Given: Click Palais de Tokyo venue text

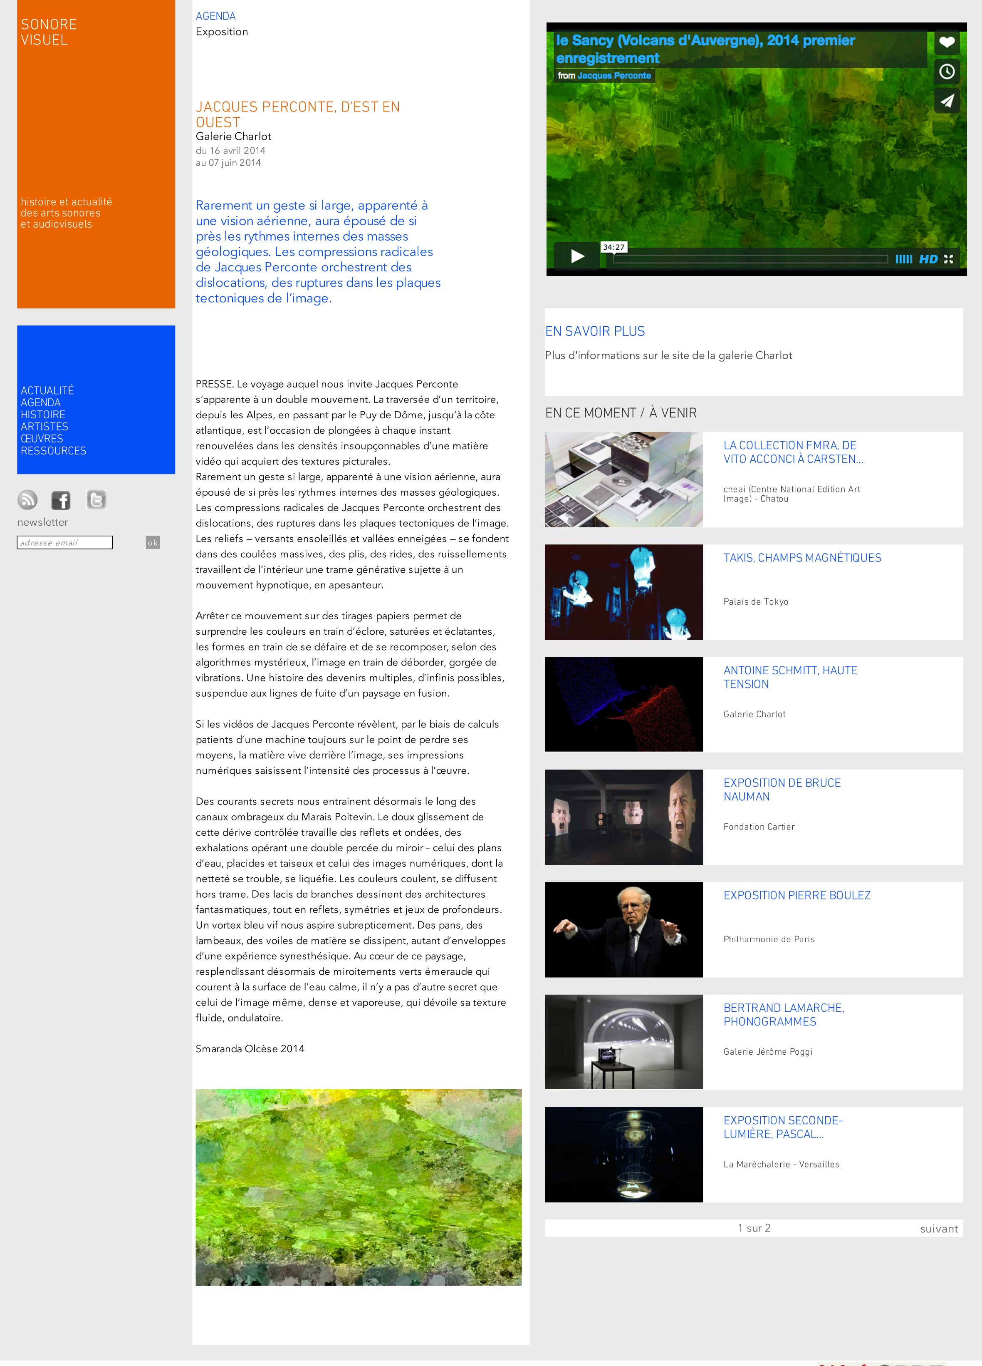Looking at the screenshot, I should pos(756,602).
